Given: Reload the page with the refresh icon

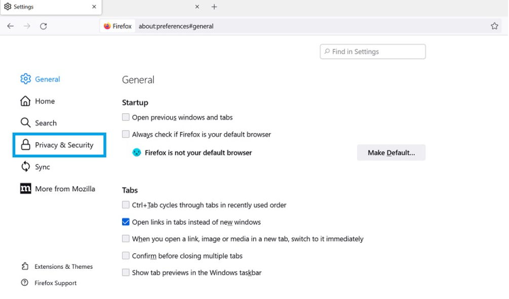Looking at the screenshot, I should coord(44,26).
